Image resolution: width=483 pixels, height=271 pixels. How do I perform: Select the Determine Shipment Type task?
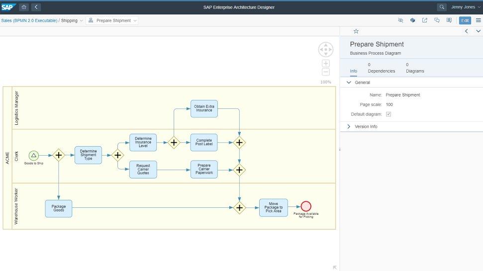(88, 155)
